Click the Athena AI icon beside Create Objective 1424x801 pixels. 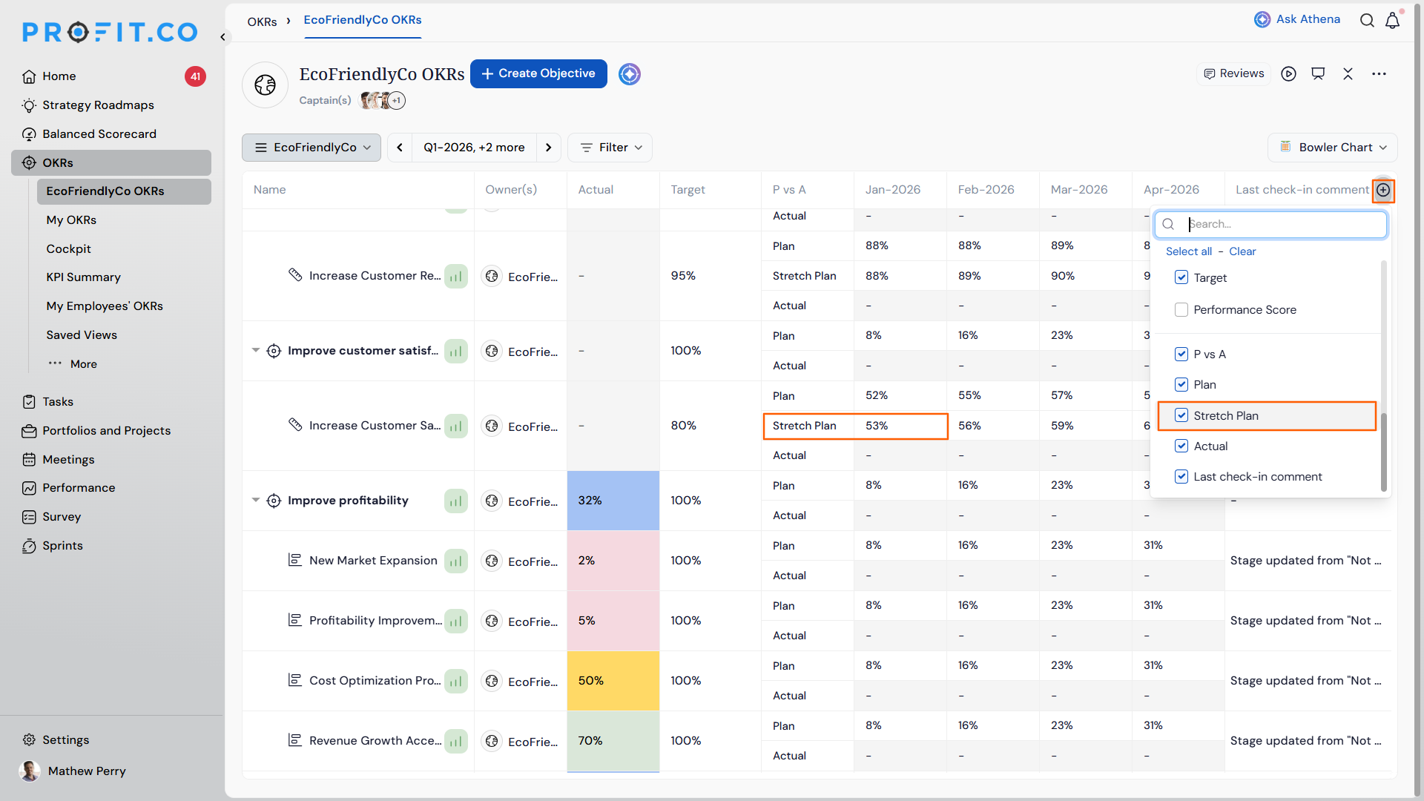click(x=630, y=74)
